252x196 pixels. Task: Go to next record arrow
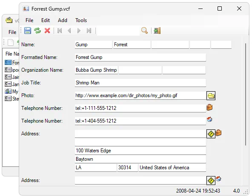79,31
